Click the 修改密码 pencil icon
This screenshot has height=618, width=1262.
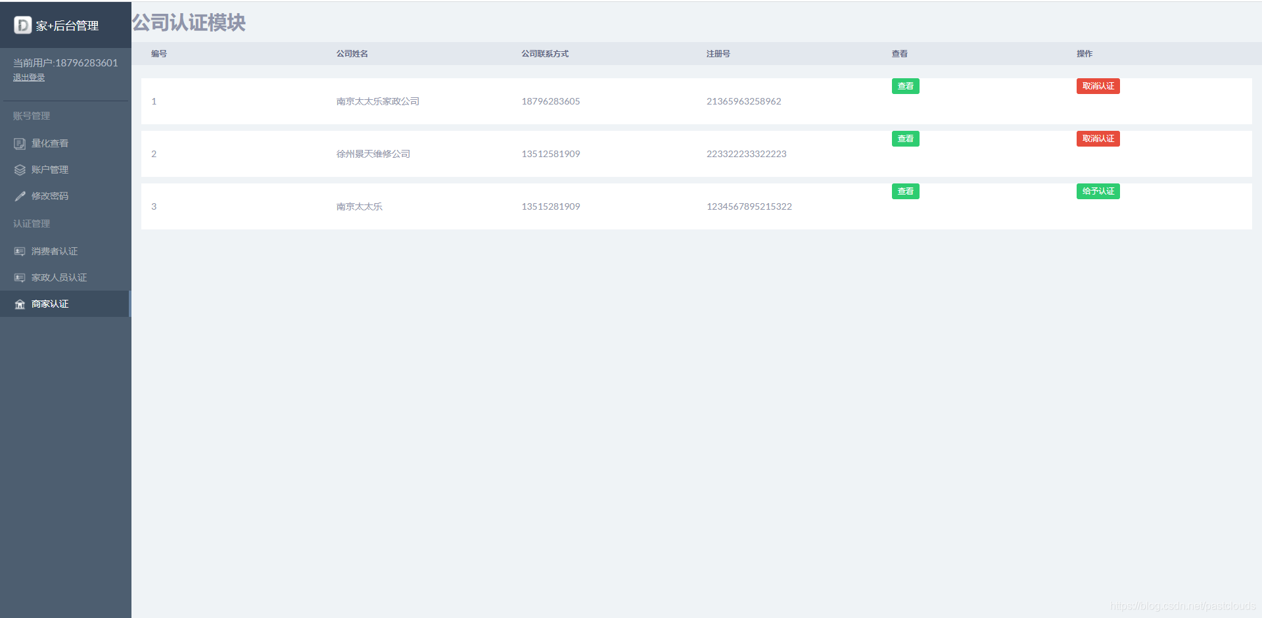pos(20,196)
